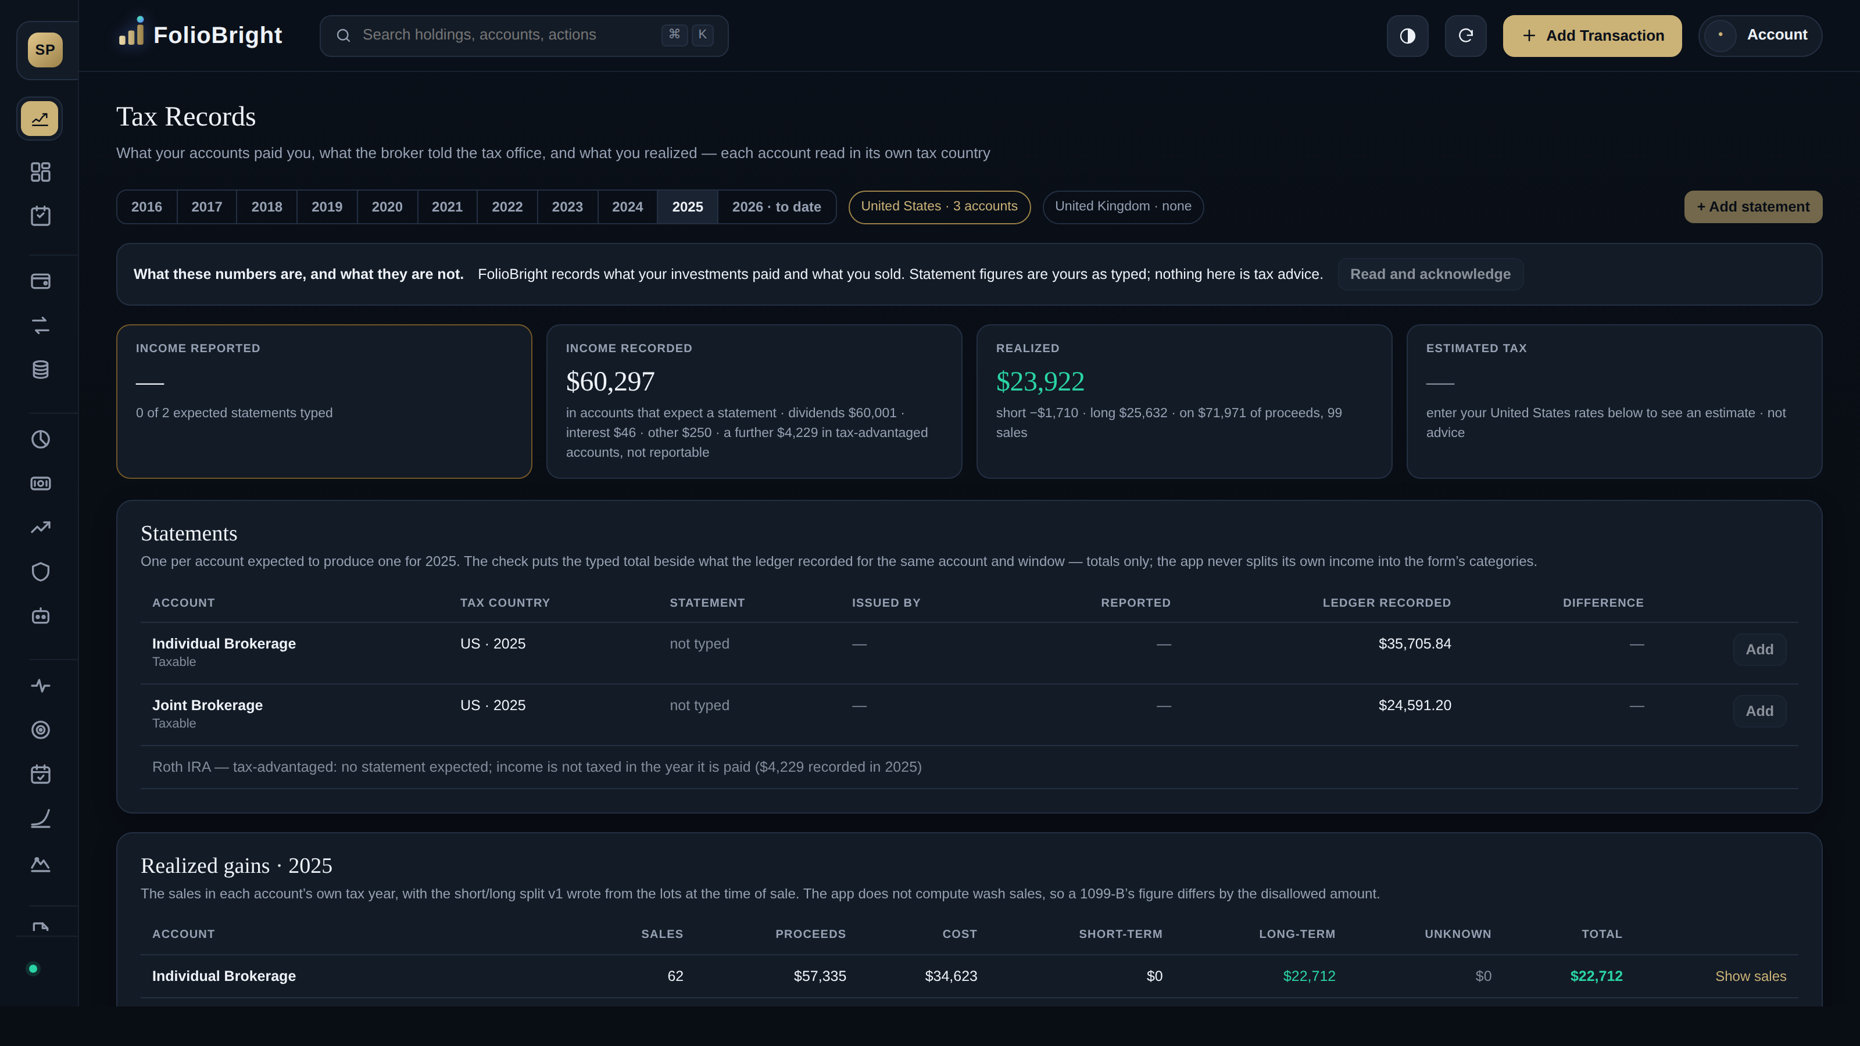Toggle the contrast theme button
Image resolution: width=1860 pixels, height=1046 pixels.
pyautogui.click(x=1407, y=35)
